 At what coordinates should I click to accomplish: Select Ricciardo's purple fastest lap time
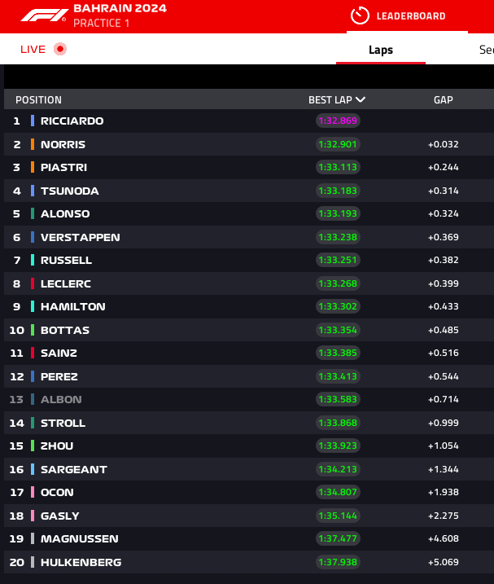[x=338, y=121]
